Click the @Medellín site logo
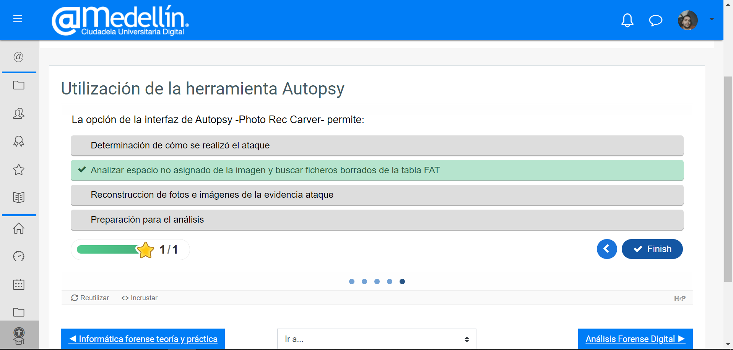The width and height of the screenshot is (733, 350). click(x=120, y=21)
